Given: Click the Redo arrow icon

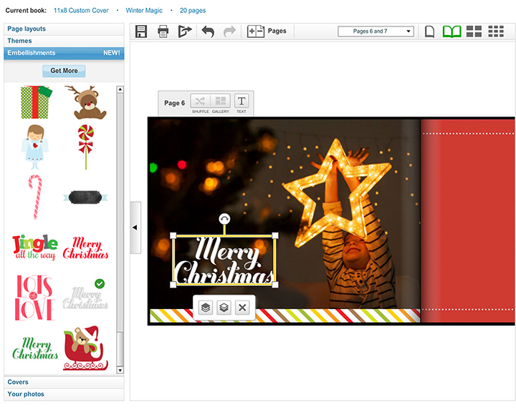Looking at the screenshot, I should click(230, 31).
